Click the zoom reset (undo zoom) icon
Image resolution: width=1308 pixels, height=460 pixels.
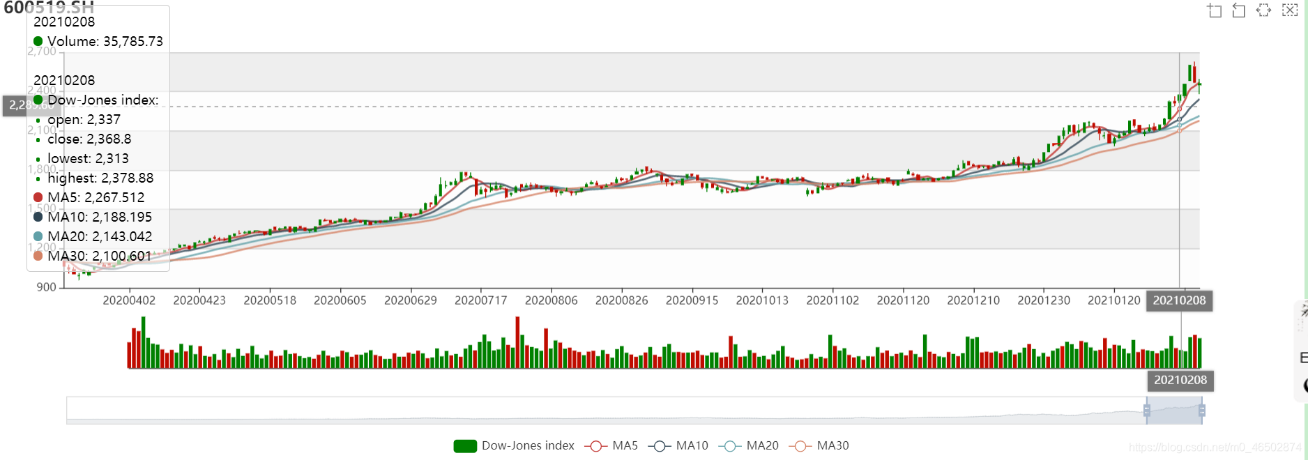[x=1239, y=10]
